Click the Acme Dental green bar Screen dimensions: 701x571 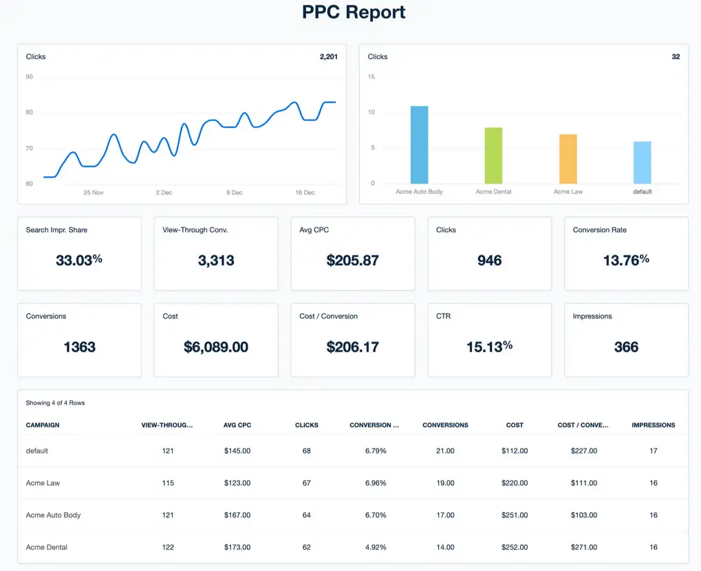[493, 155]
